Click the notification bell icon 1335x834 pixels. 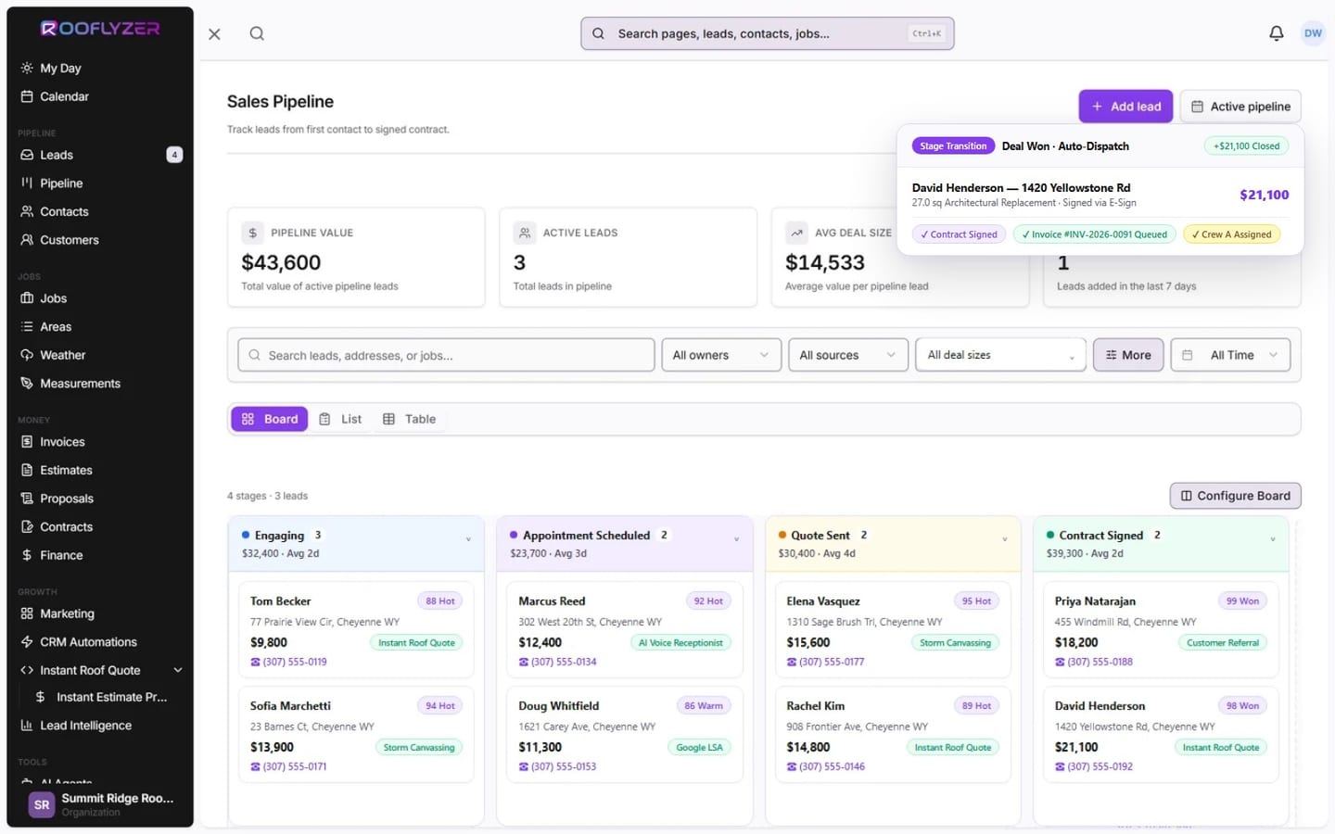click(1277, 33)
